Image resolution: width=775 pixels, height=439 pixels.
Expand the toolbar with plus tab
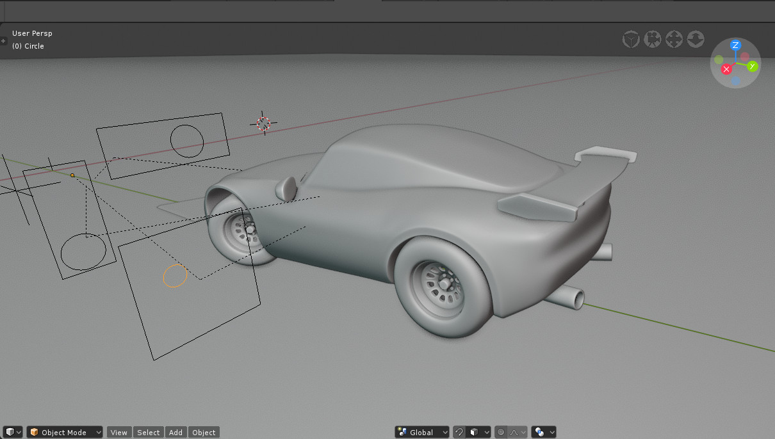pyautogui.click(x=3, y=40)
